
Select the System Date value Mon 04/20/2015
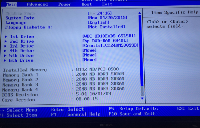pyautogui.click(x=107, y=18)
